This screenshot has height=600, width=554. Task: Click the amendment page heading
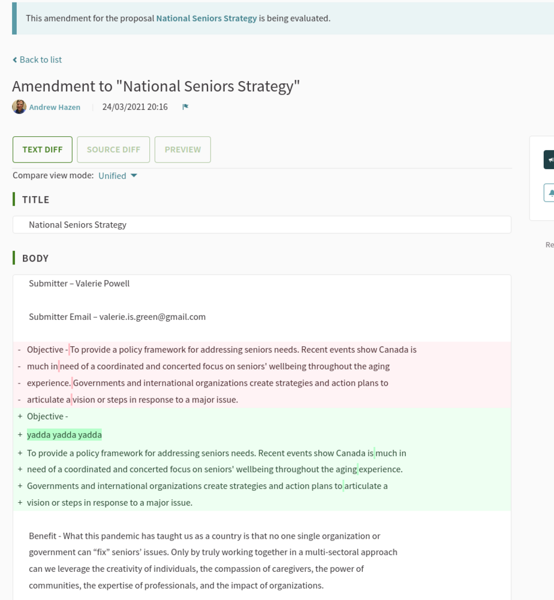[x=156, y=86]
